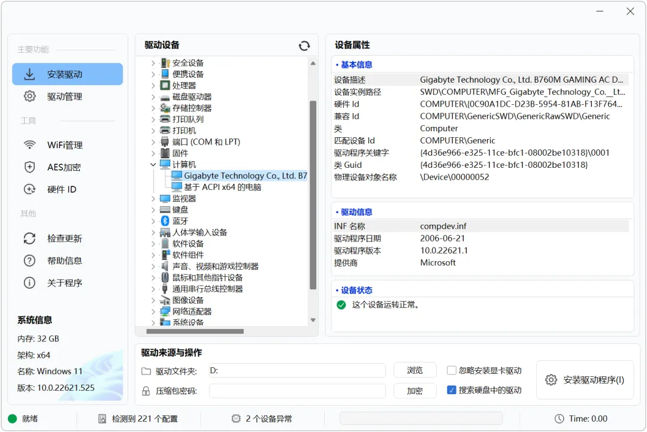The image size is (647, 432).
Task: Enable the 忽略安装显卡驱动 checkbox
Action: [x=452, y=370]
